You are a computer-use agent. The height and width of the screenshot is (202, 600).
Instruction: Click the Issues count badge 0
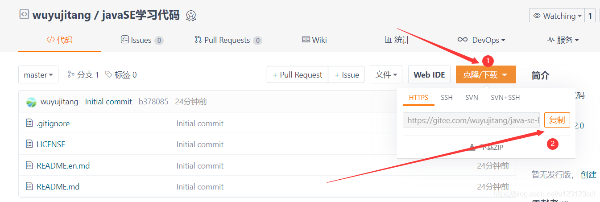159,41
